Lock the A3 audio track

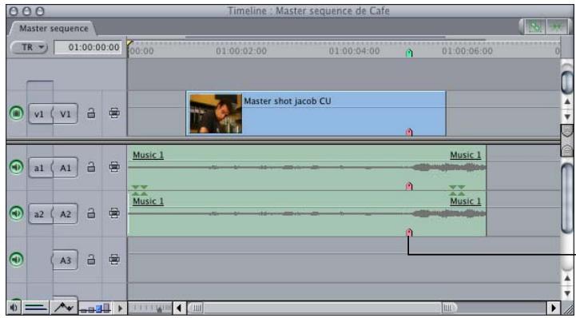[91, 259]
